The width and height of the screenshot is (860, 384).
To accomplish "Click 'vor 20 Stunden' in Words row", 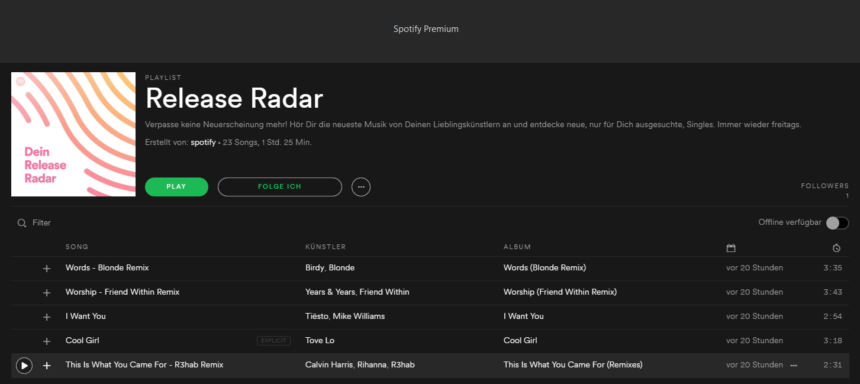I will [x=755, y=268].
